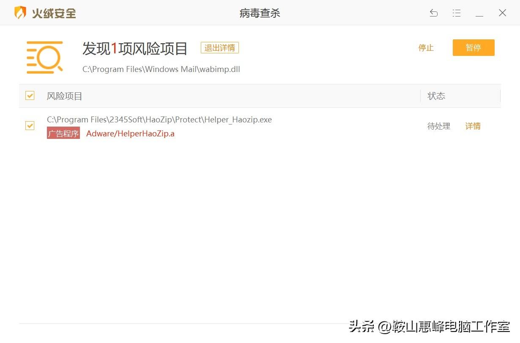Click the scanning magnifier icon
Screen dimensions: 520x343
pos(44,58)
